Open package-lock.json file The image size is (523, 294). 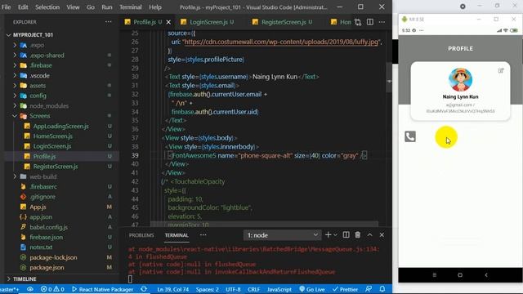coord(53,257)
